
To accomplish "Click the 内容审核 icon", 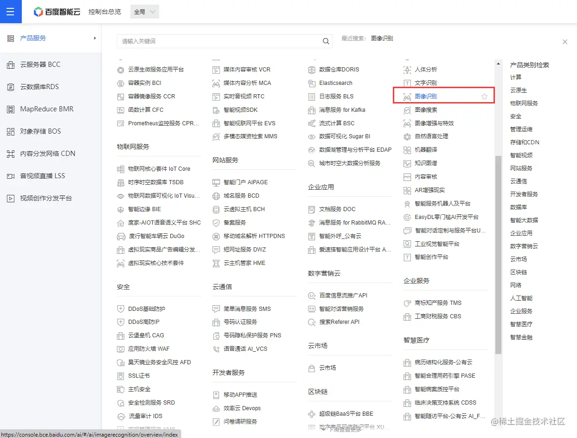I will (x=407, y=177).
